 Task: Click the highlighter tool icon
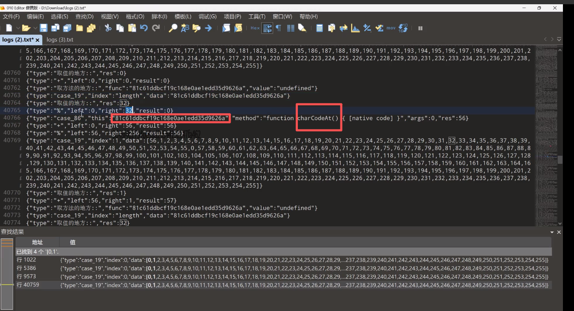(302, 28)
